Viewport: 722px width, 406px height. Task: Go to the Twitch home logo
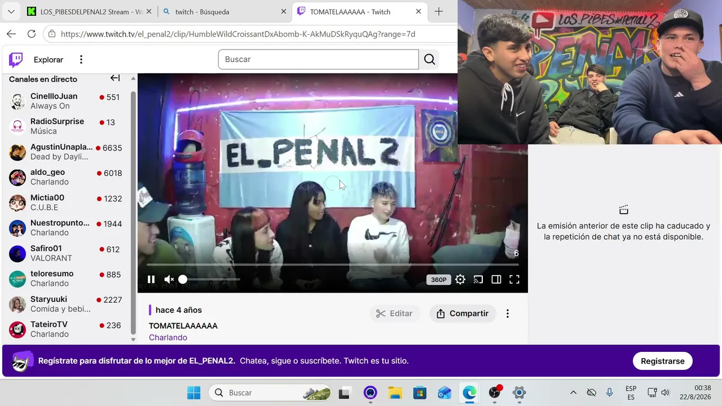point(16,60)
